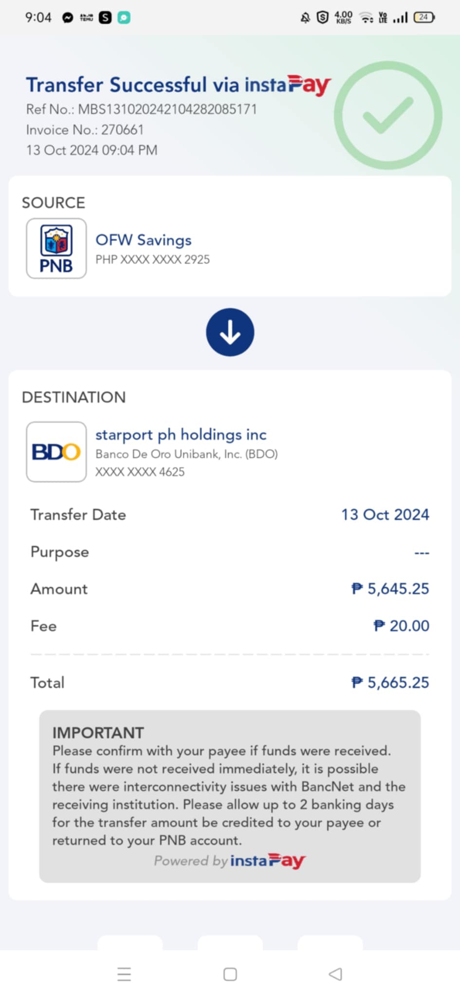
Task: Tap the muted bell status icon
Action: (x=305, y=18)
